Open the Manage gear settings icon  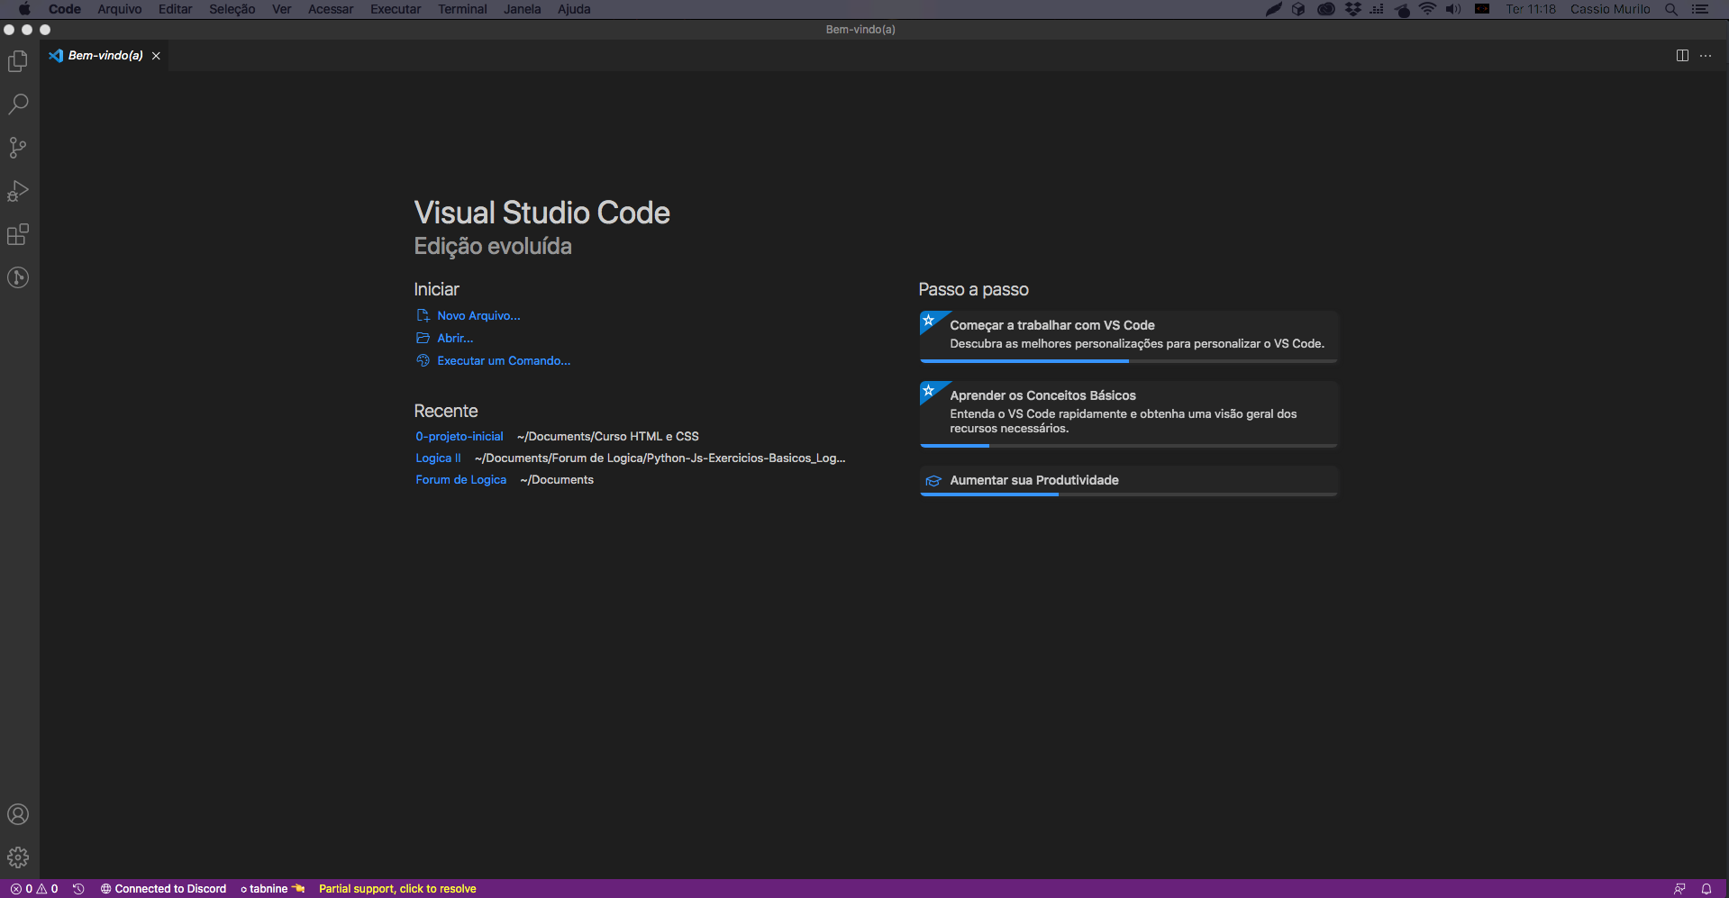[x=18, y=857]
